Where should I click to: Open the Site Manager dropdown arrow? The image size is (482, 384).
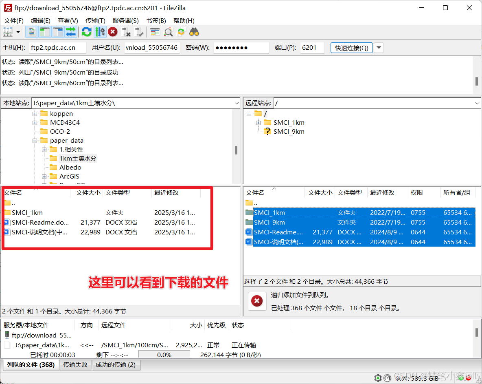pyautogui.click(x=18, y=32)
